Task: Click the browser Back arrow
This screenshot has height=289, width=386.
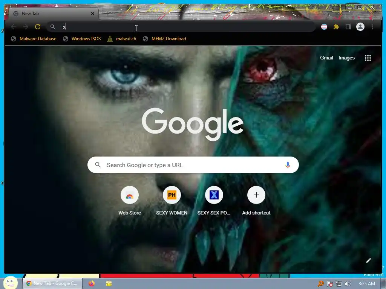Action: [14, 27]
